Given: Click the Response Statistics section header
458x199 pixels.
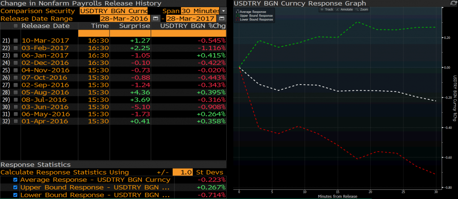Looking at the screenshot, I should click(36, 165).
